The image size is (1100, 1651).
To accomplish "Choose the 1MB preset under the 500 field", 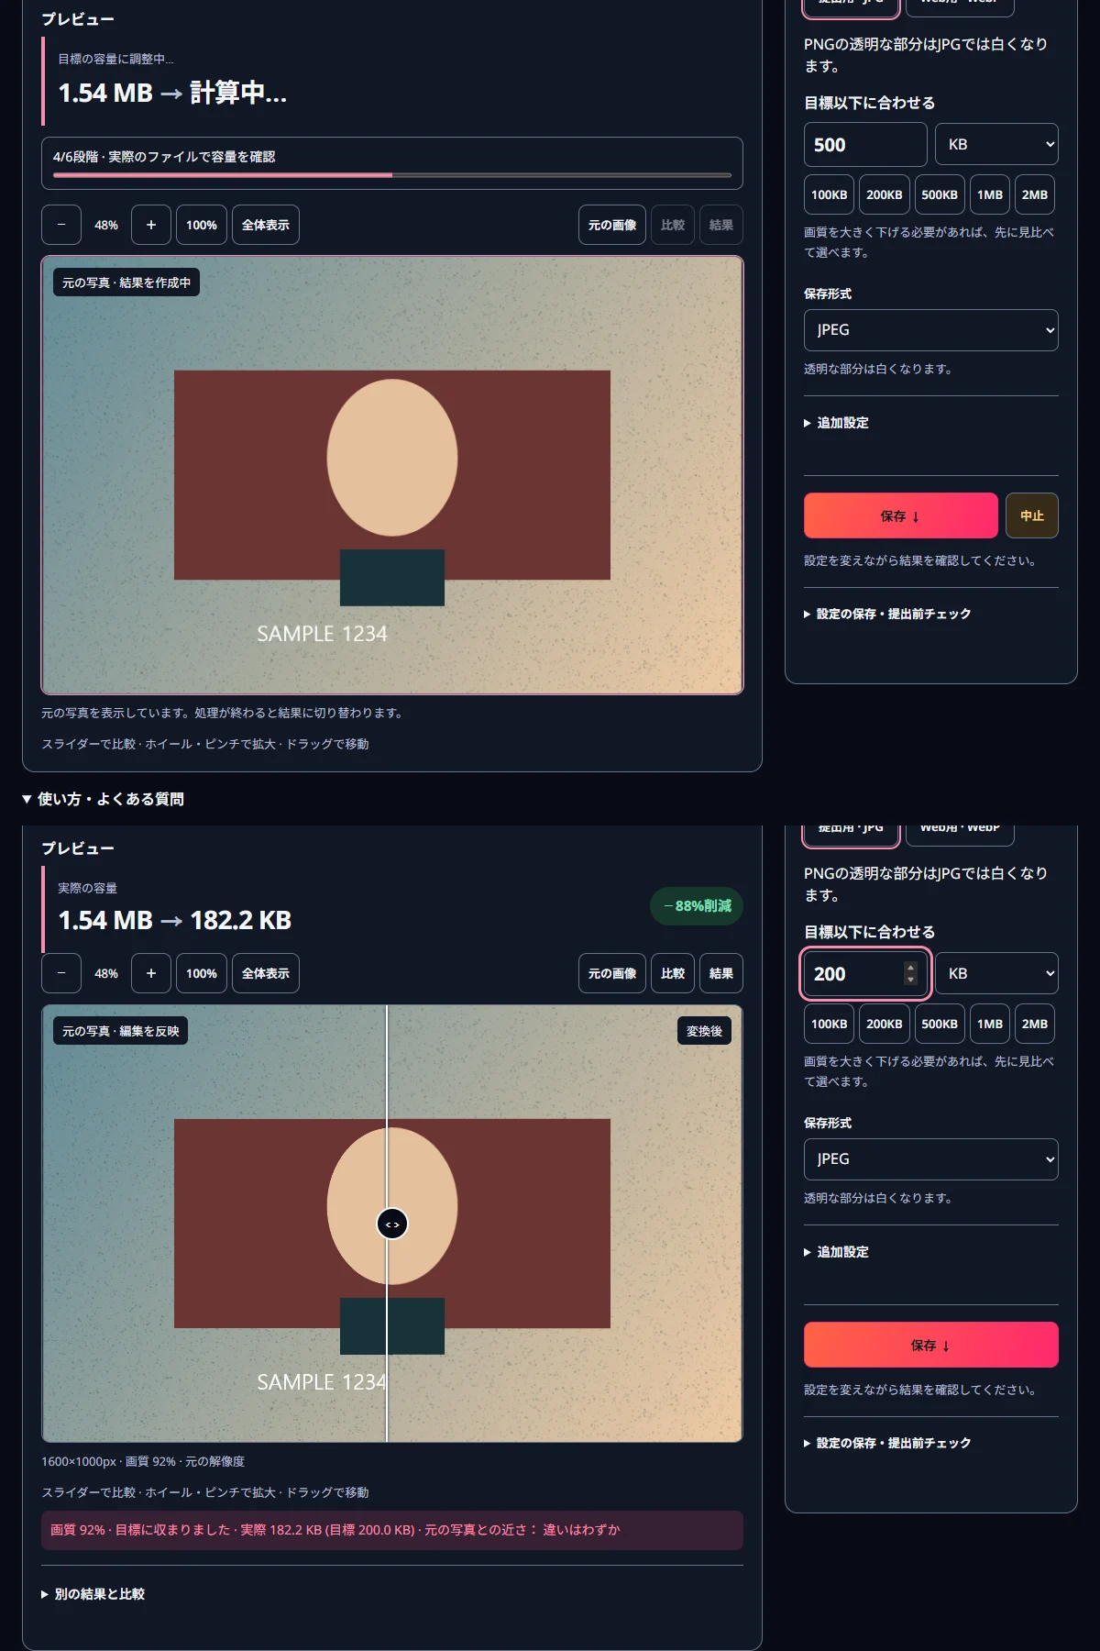I will 990,194.
